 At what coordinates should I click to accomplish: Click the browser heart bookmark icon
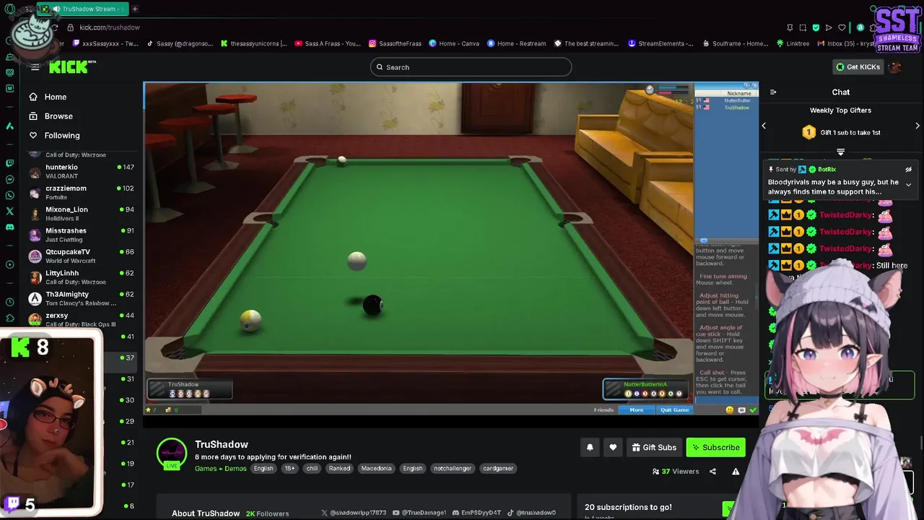click(x=842, y=27)
